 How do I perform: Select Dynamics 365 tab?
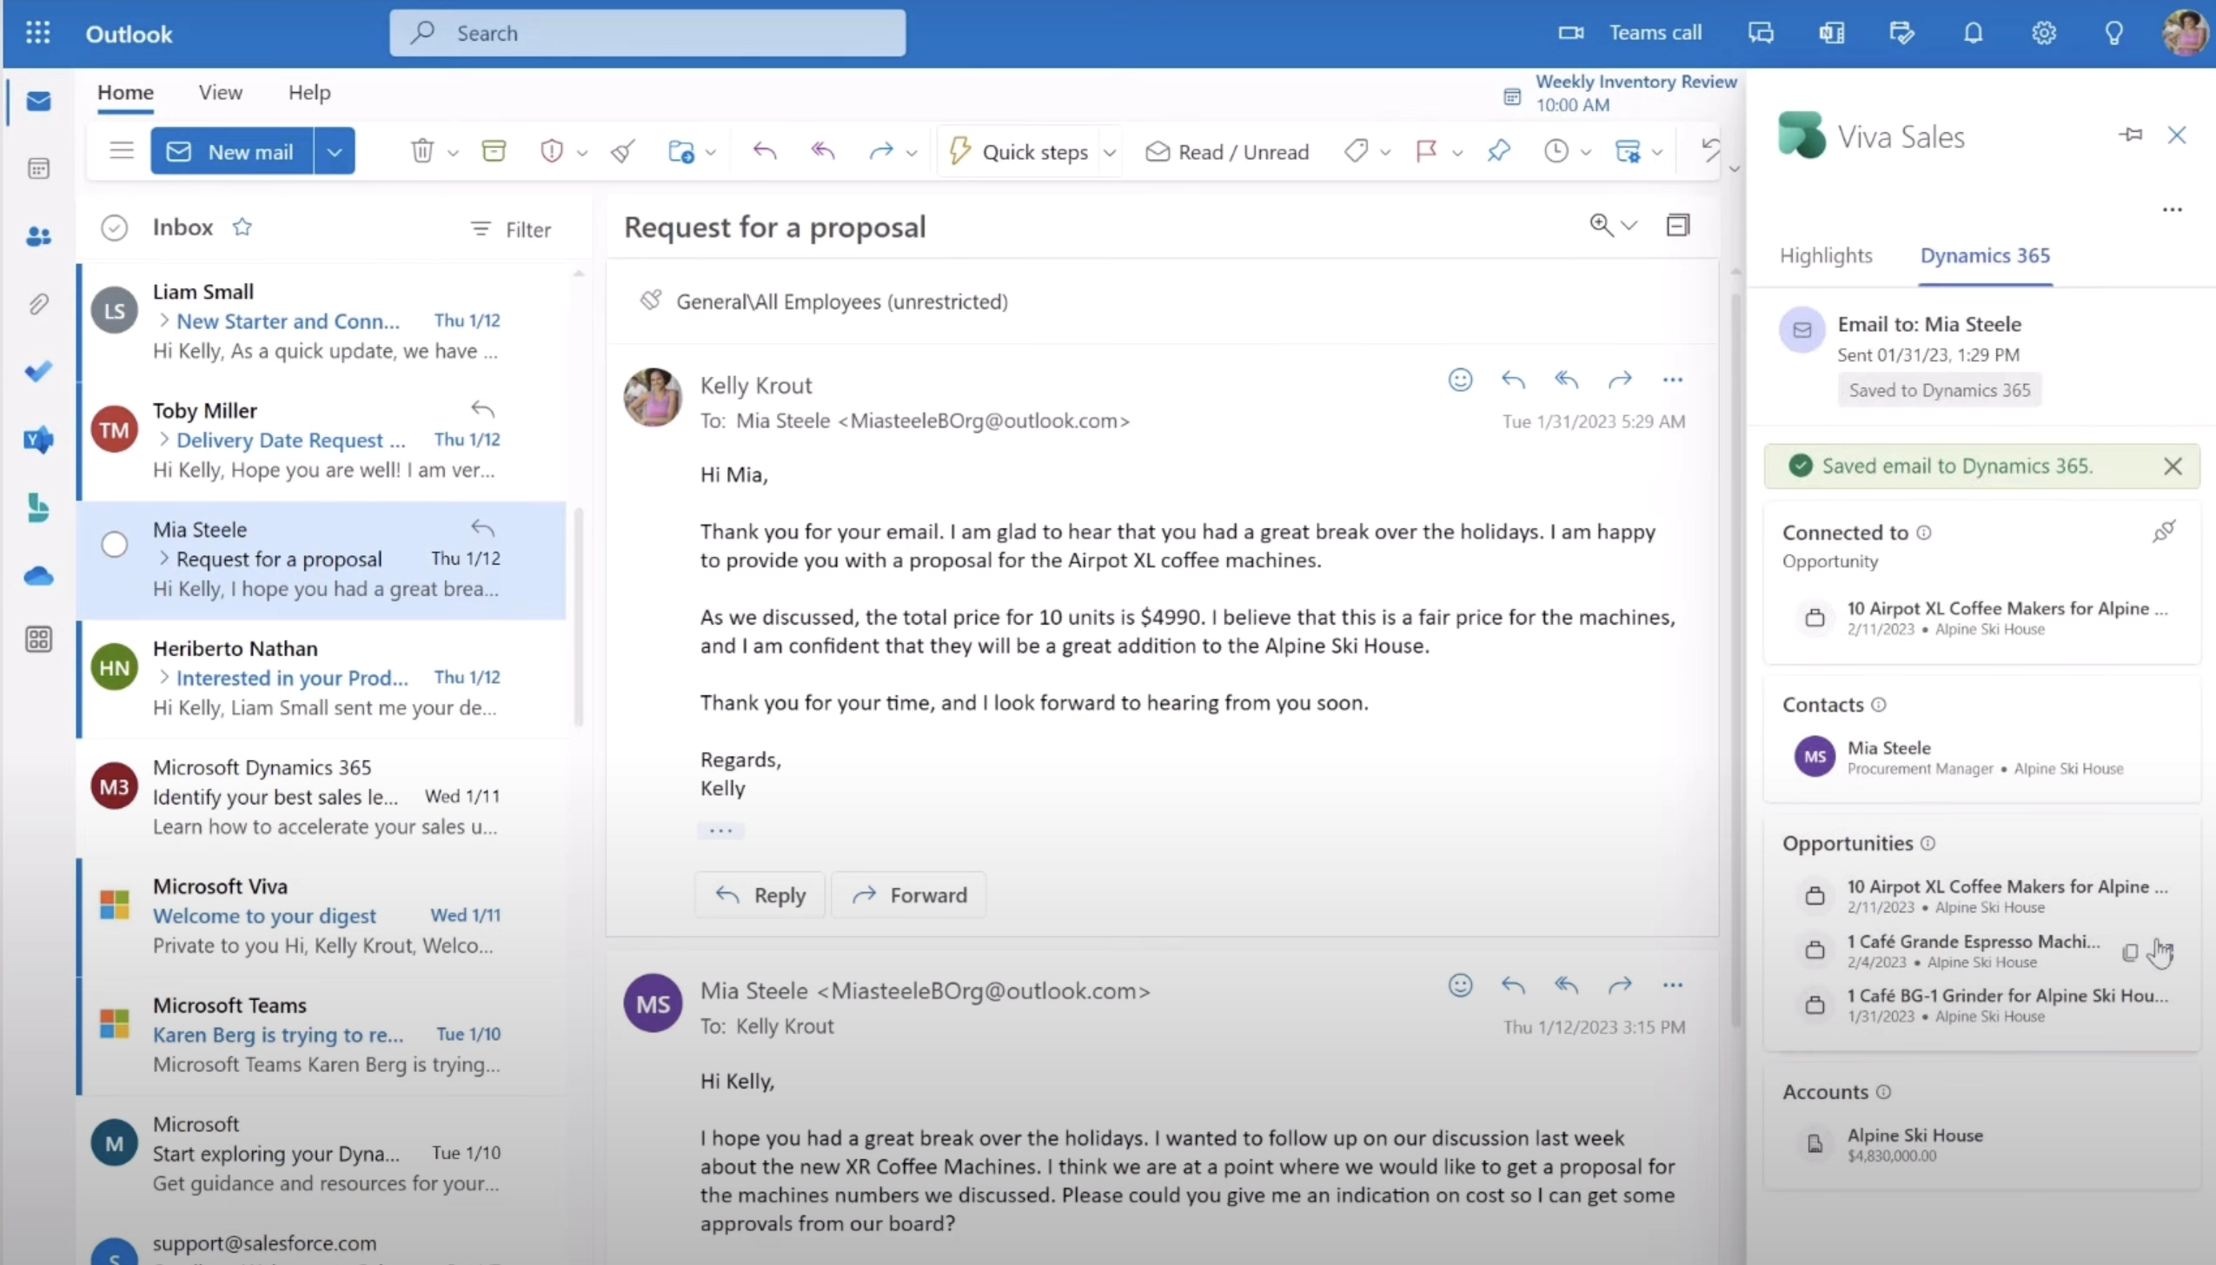[1985, 255]
